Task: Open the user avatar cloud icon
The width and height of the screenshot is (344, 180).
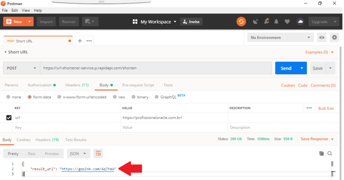Action: point(300,22)
